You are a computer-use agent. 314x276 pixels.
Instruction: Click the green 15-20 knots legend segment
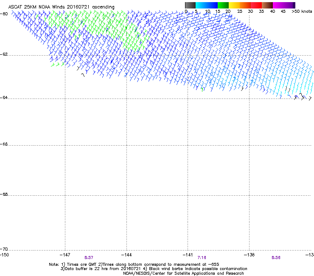(223, 5)
